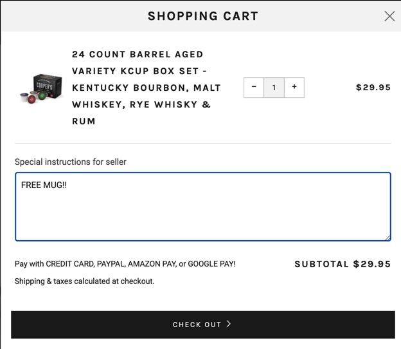Screen dimensions: 401x349
Task: Close the shopping cart with the X icon
Action: [x=389, y=16]
